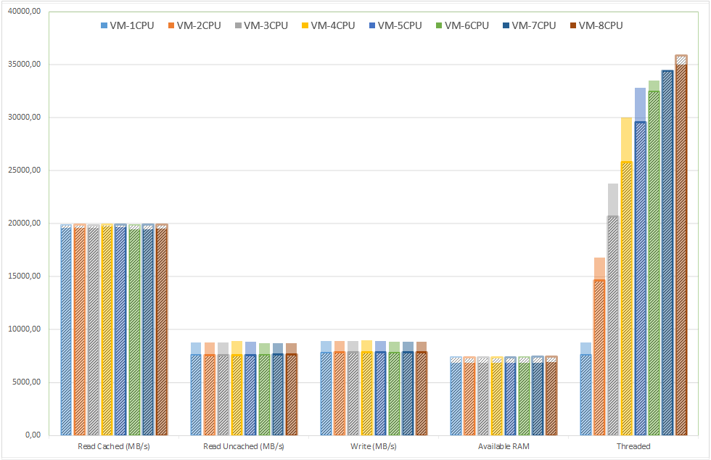Select the yellow VM-4CPU bar in Threaded

point(627,276)
